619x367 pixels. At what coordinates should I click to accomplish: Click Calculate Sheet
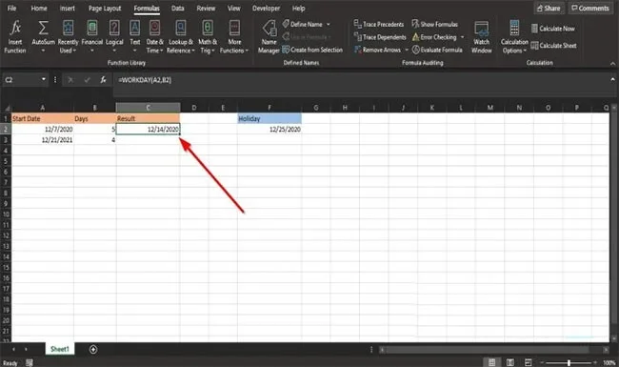pos(553,46)
